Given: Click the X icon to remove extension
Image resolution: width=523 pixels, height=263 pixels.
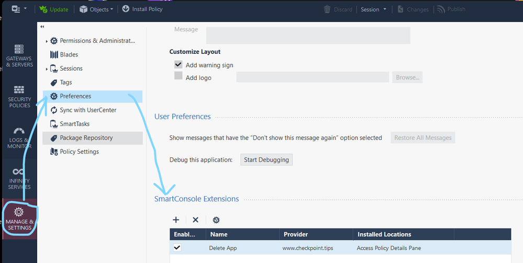Looking at the screenshot, I should click(x=195, y=220).
